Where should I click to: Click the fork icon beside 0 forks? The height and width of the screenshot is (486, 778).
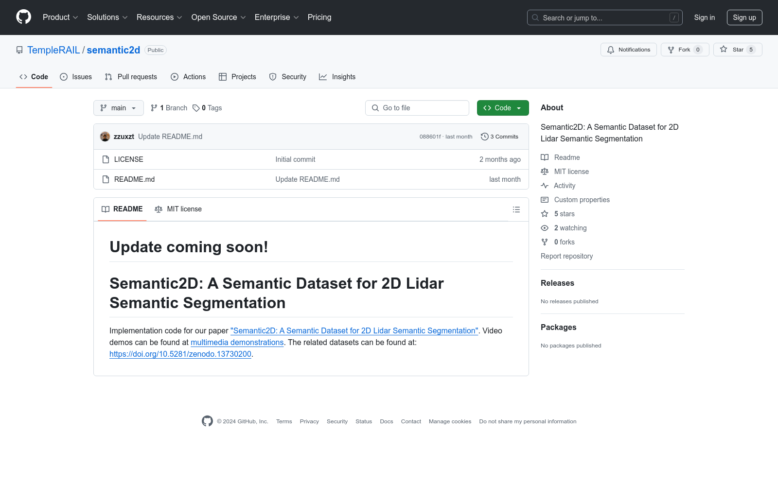click(545, 242)
